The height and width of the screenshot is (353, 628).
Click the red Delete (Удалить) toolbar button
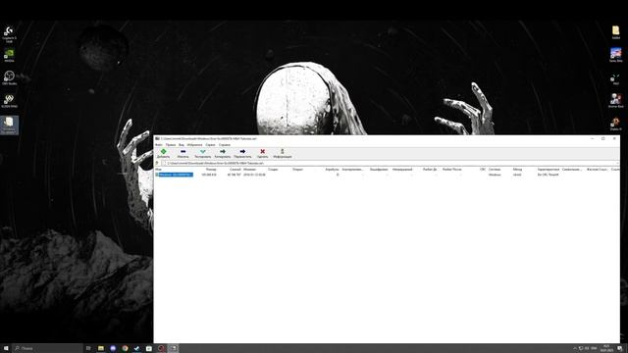[x=262, y=153]
